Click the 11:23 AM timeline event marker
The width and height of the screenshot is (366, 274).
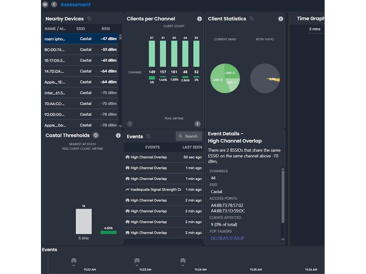[137, 260]
